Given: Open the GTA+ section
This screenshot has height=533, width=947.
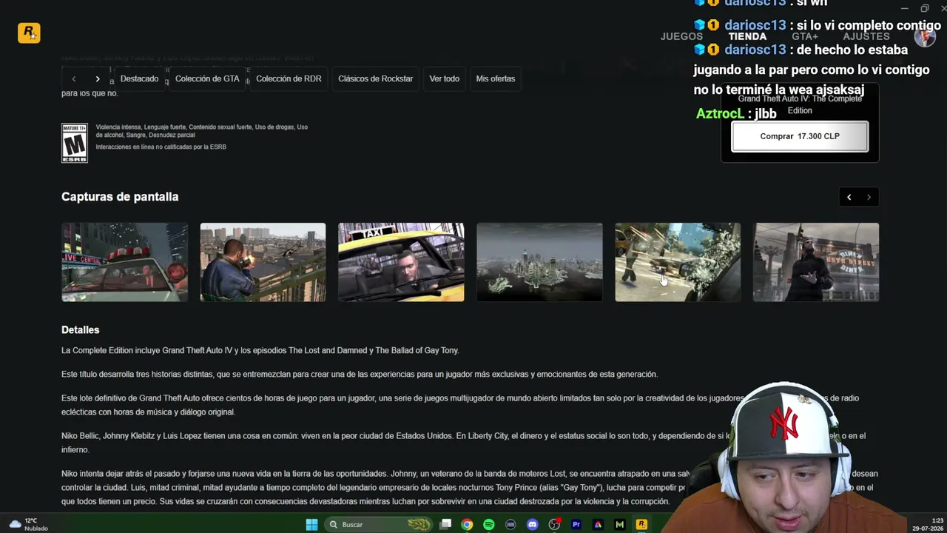Looking at the screenshot, I should (x=805, y=36).
